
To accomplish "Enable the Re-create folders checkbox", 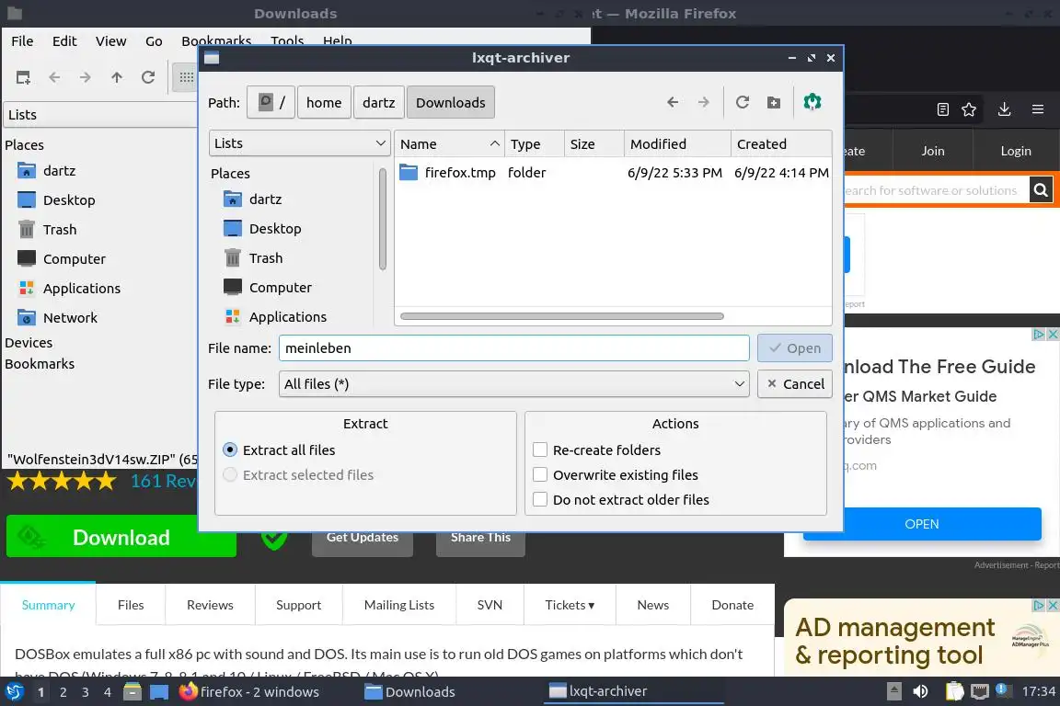I will [x=540, y=450].
